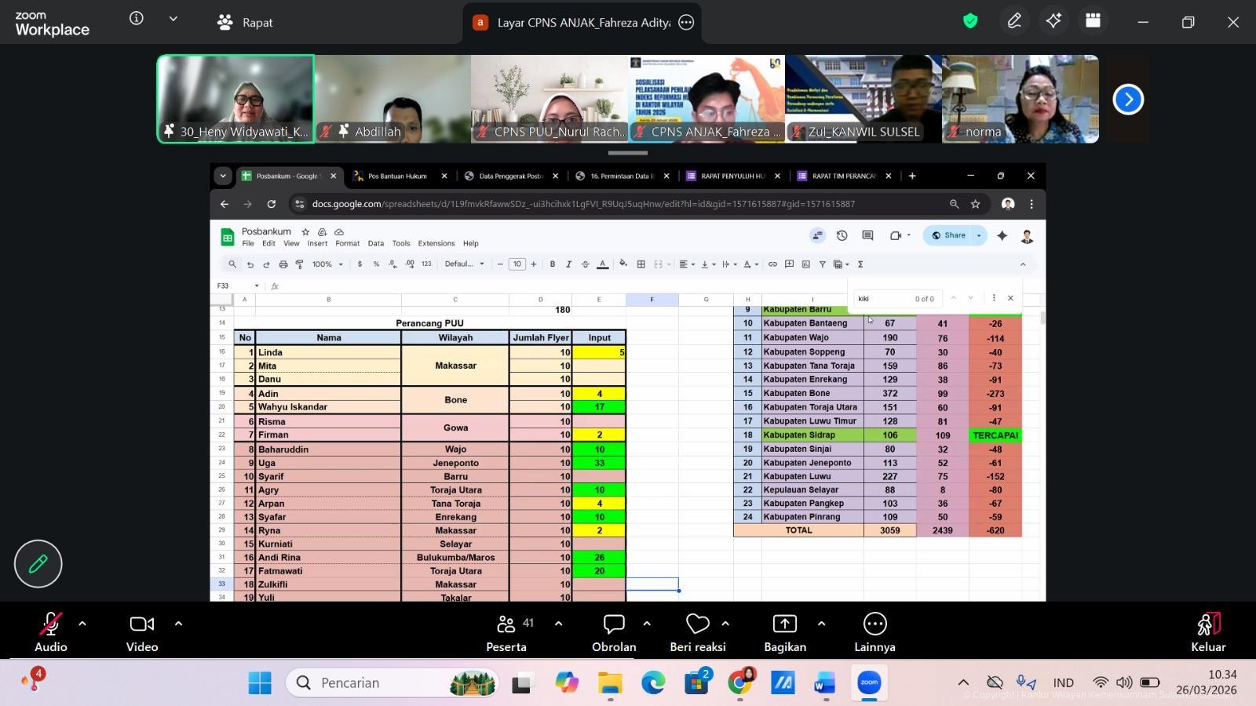
Task: Open the Zoom annotation pencil icon
Action: point(1014,22)
